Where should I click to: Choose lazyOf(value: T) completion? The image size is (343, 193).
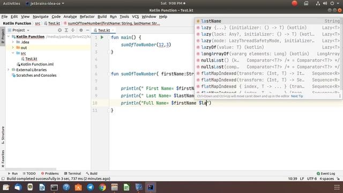click(x=268, y=47)
